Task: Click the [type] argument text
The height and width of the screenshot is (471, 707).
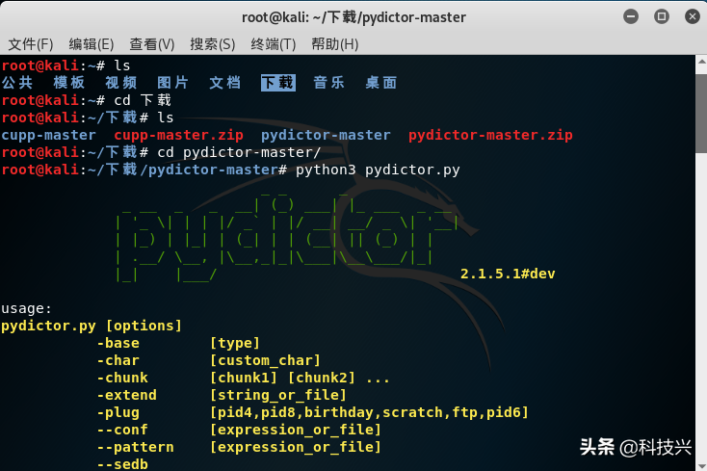Action: (x=235, y=343)
